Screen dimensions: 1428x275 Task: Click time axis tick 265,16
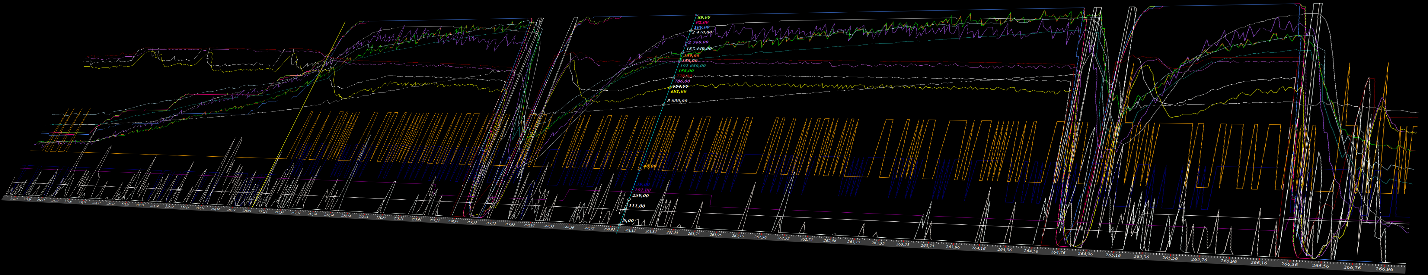point(1113,256)
